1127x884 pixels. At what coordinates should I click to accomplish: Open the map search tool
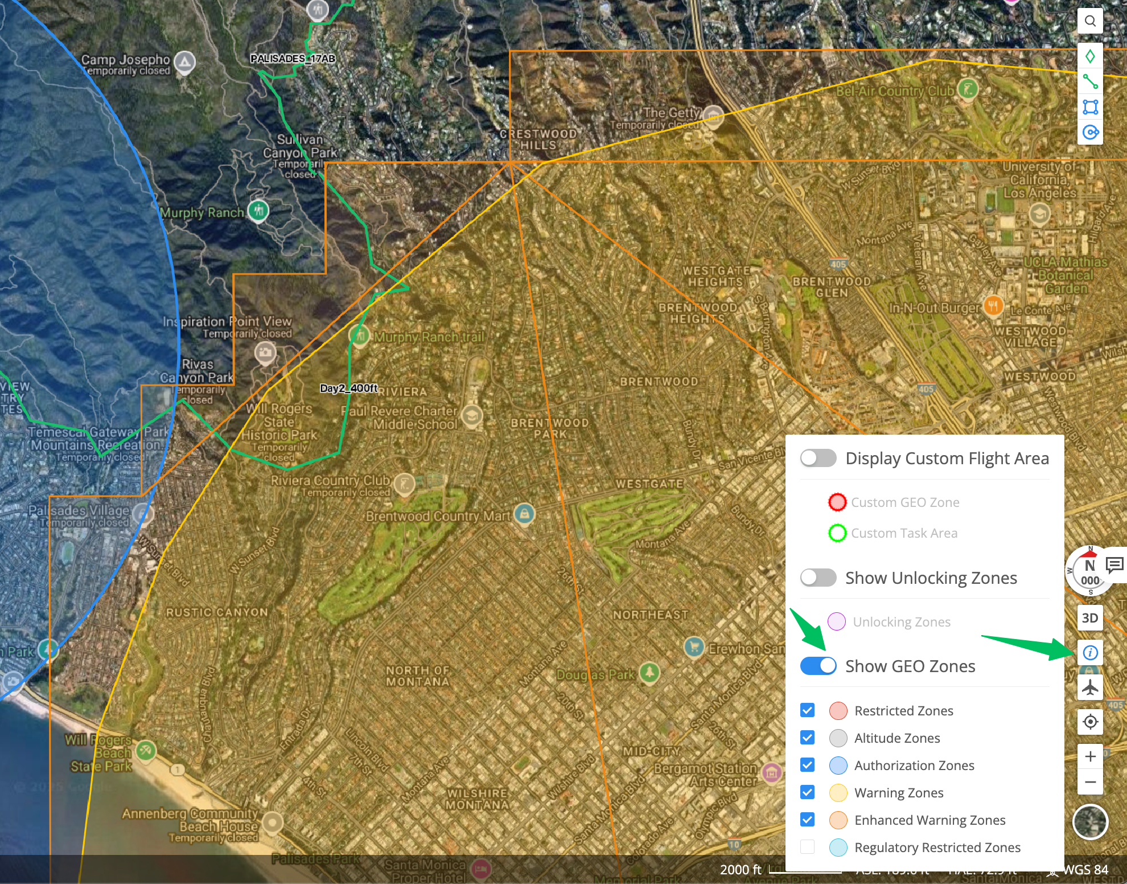[x=1090, y=21]
